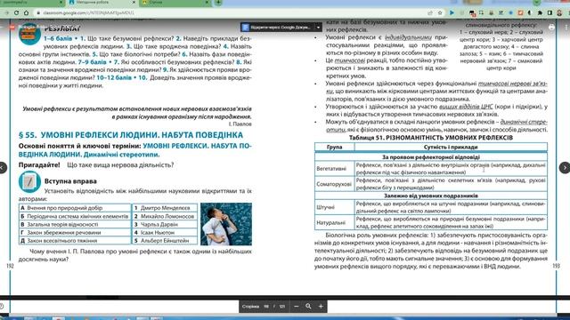Click the Залежно від умовних подразників subheader
This screenshot has width=570, height=320.
click(431, 196)
